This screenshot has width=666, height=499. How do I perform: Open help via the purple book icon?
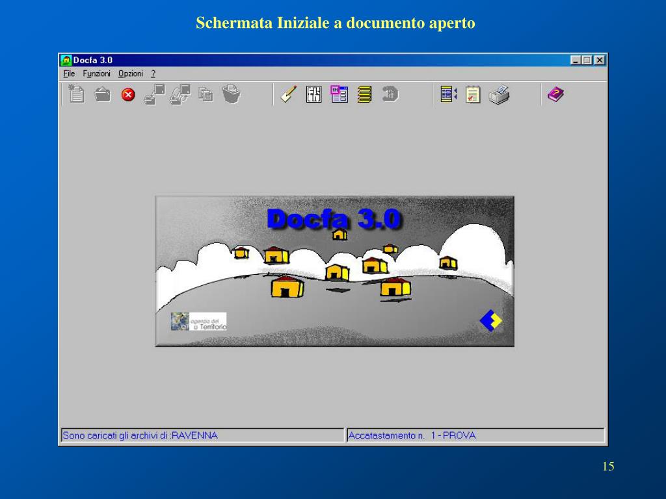555,94
